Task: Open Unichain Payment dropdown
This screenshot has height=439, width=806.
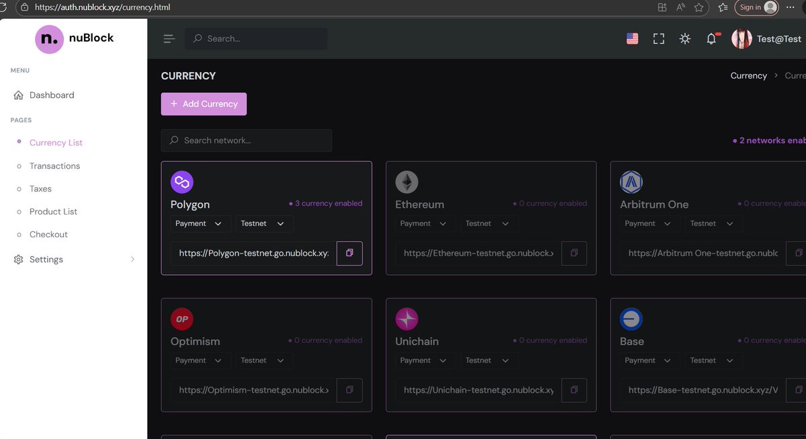Action: [x=425, y=361]
